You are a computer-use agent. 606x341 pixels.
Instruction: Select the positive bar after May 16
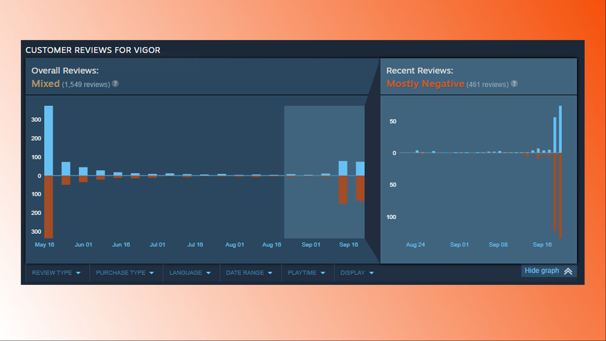coord(66,169)
